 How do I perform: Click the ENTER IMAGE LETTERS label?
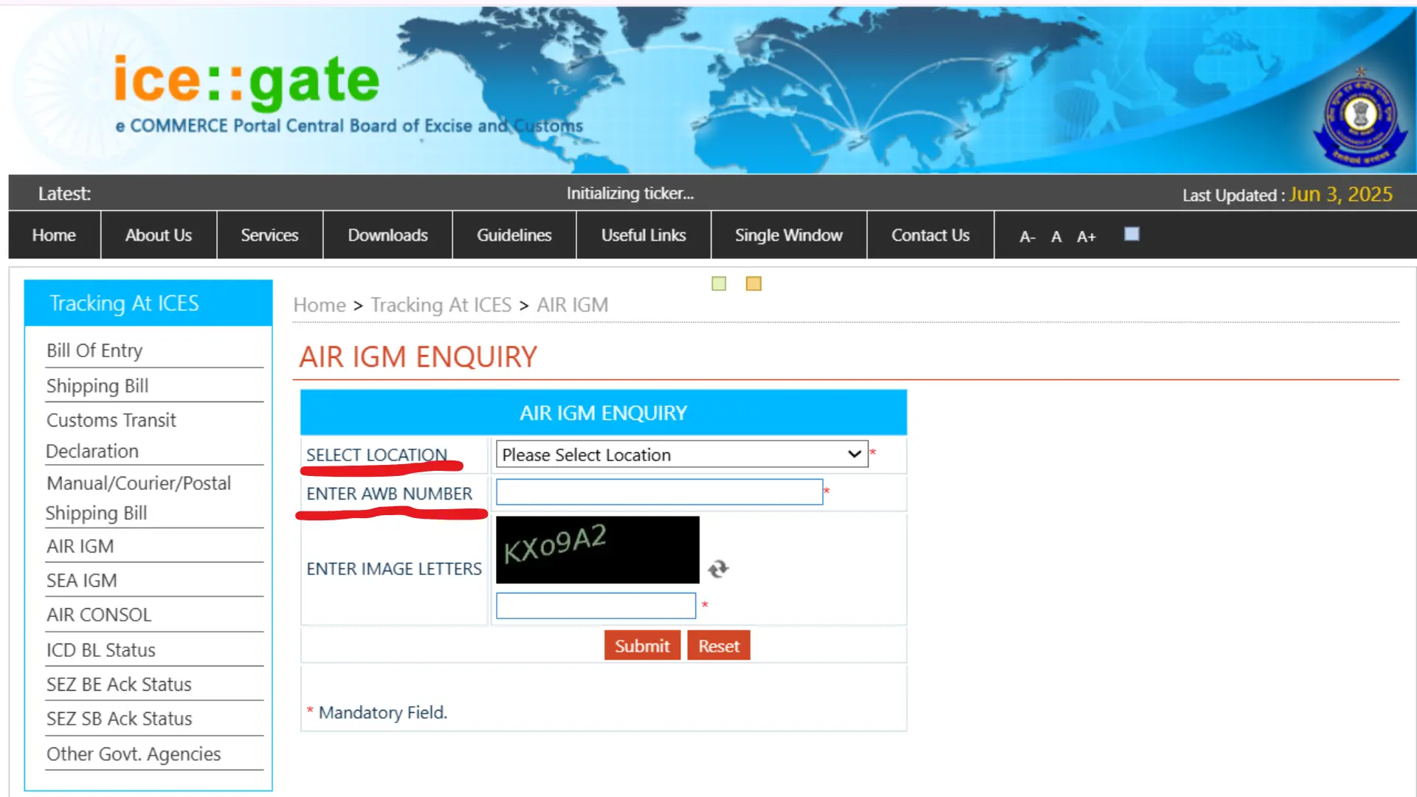[394, 569]
